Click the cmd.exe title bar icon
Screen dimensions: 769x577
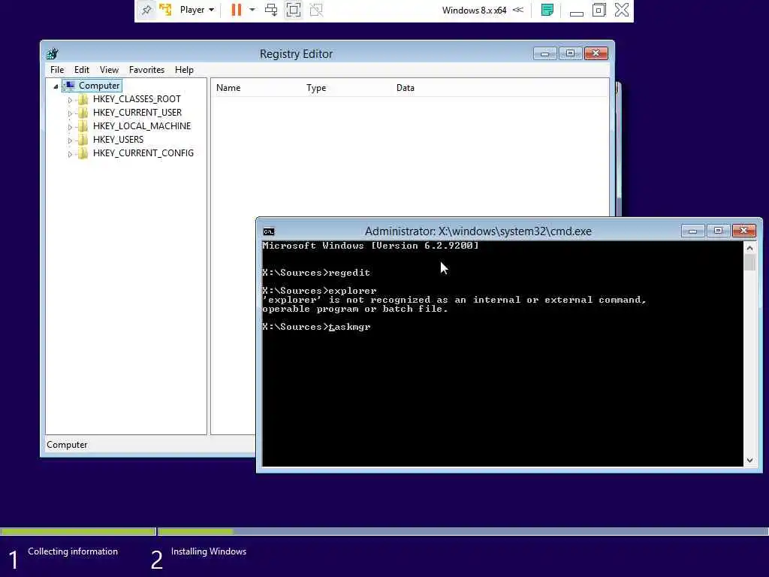point(269,231)
